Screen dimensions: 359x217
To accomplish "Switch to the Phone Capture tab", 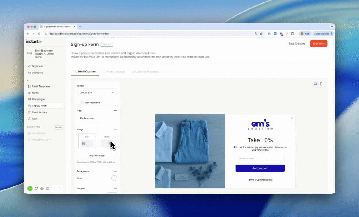I will [114, 72].
